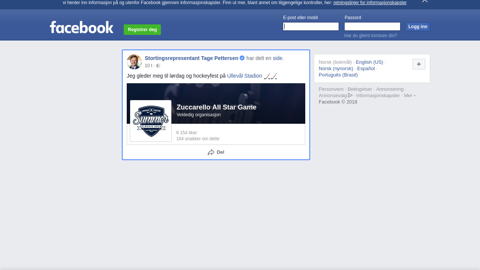Click the Del share button

216,152
